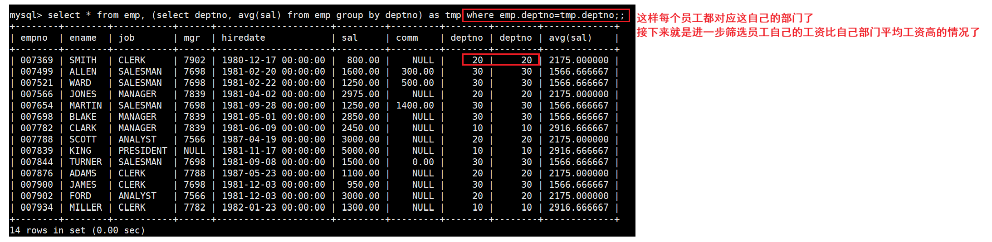Click empno 007698

pos(37,117)
